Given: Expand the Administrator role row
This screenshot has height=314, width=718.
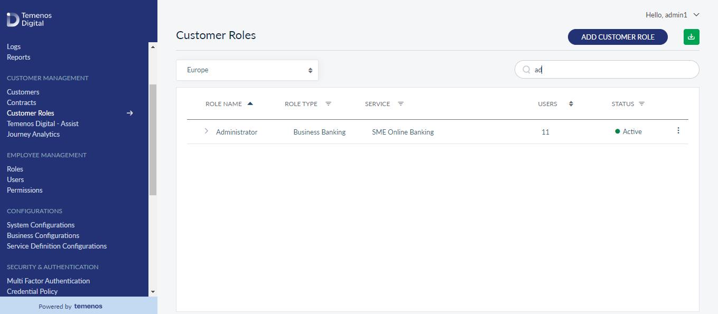Looking at the screenshot, I should click(206, 131).
